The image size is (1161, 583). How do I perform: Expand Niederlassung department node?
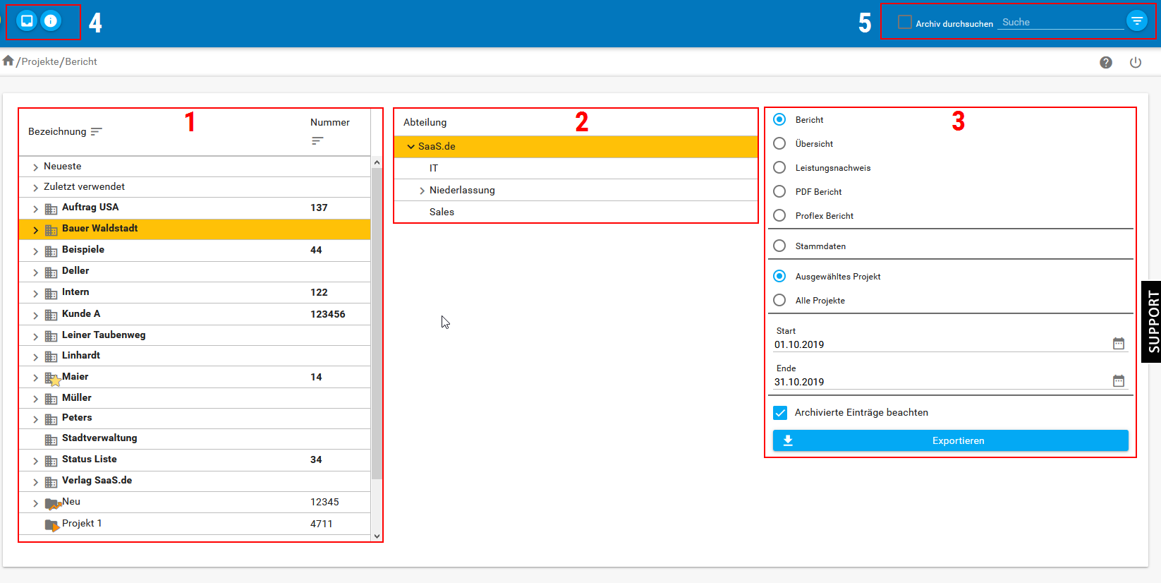pos(422,191)
